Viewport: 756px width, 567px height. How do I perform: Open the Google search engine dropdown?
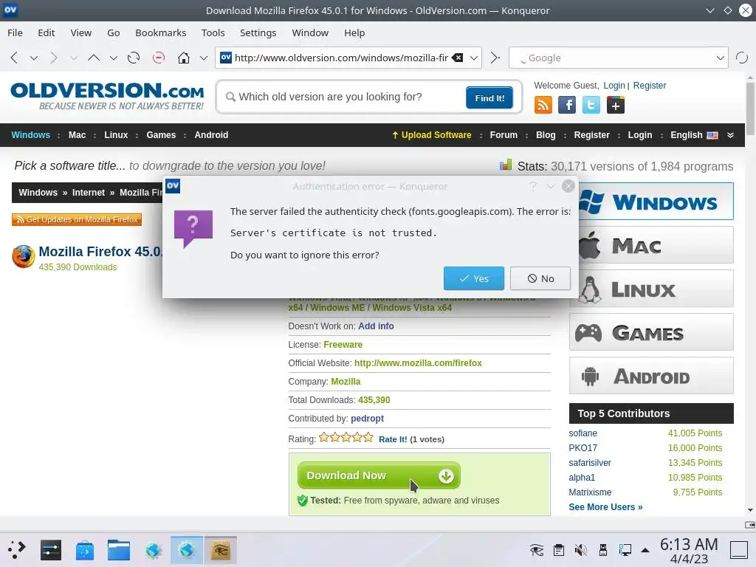click(721, 58)
